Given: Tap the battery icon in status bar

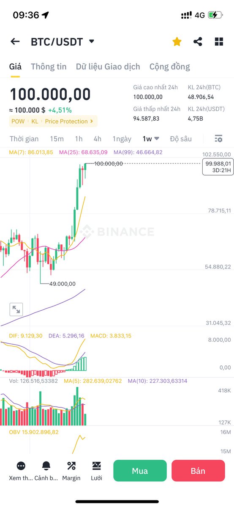Looking at the screenshot, I should [215, 15].
